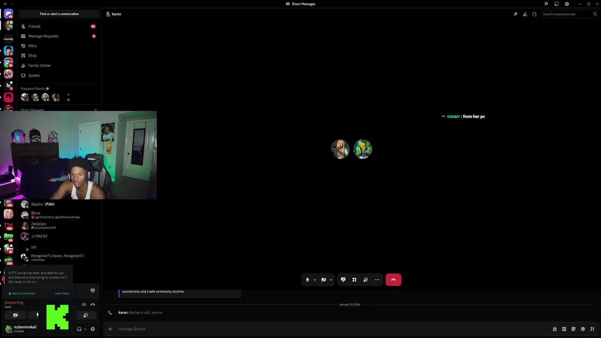The image size is (601, 338).
Task: Show the user profile panel
Action: (534, 14)
